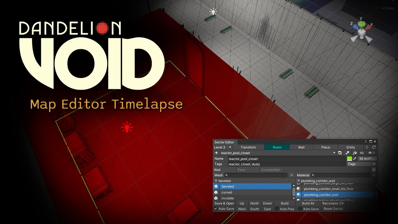Screen dimensions: 398x224
Task: Click the Build All button
Action: [x=308, y=203]
